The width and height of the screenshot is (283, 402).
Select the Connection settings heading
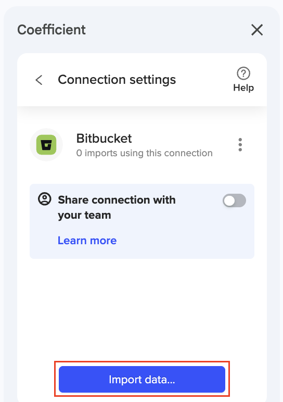coord(117,80)
